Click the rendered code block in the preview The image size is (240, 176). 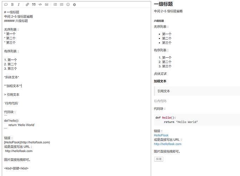197,120
